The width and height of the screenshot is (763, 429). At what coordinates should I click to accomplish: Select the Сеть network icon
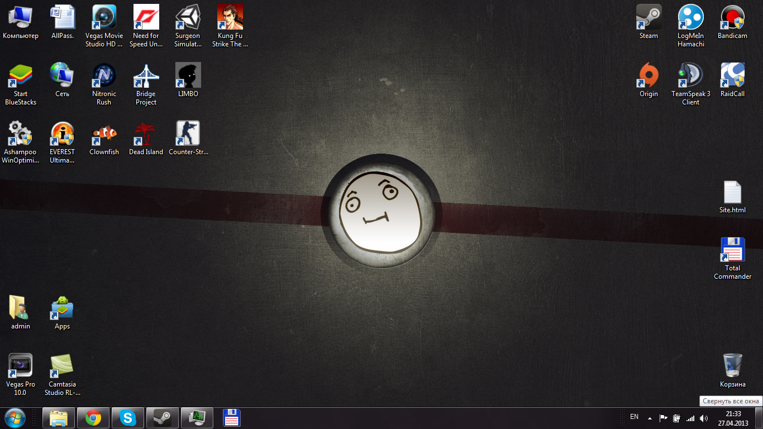(63, 80)
